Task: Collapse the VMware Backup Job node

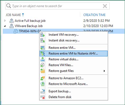Action: 5,26
